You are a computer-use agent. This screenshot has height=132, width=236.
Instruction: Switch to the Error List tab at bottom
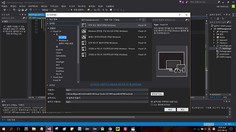click(11, 120)
